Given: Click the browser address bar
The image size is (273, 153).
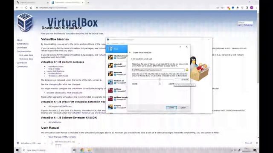Looking at the screenshot, I should coord(125,8).
